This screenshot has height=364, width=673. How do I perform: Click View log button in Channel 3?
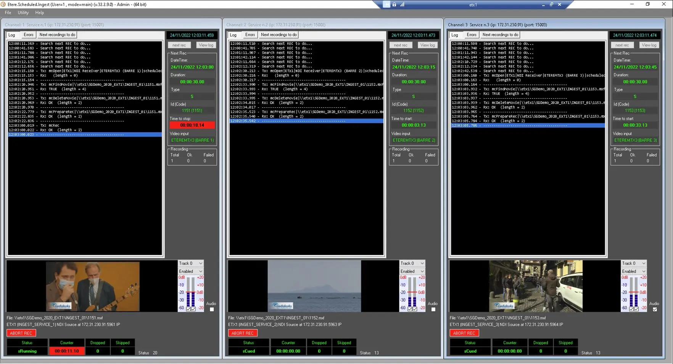[x=649, y=45]
